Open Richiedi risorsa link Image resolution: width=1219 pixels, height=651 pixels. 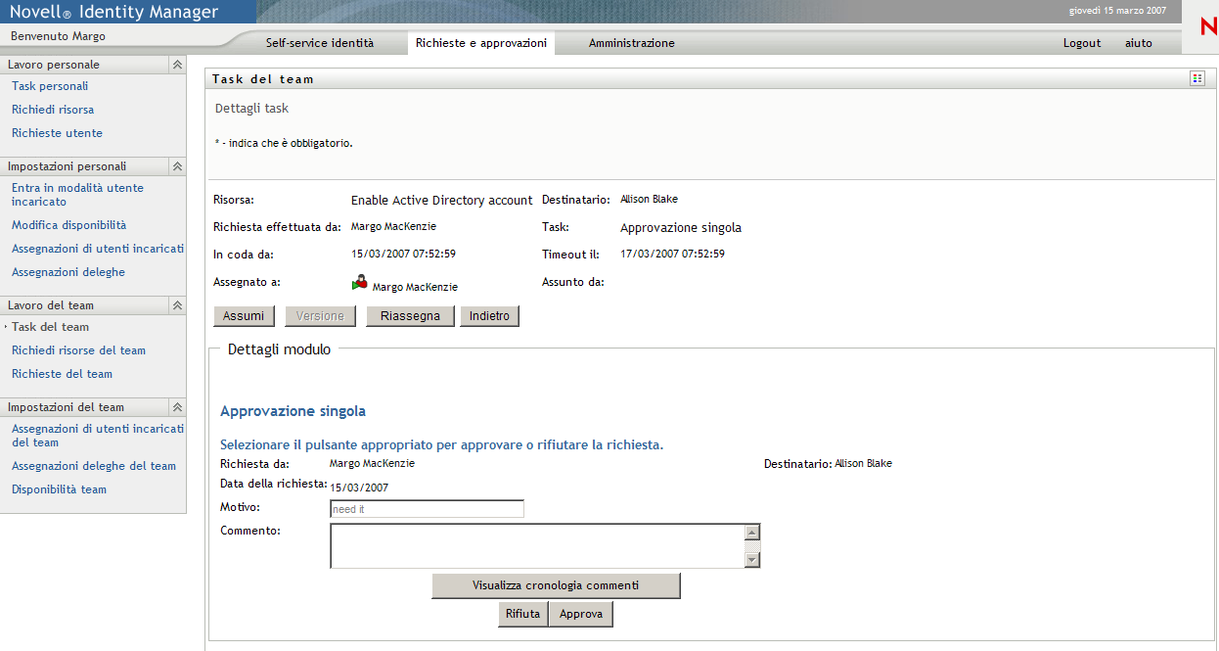[53, 110]
